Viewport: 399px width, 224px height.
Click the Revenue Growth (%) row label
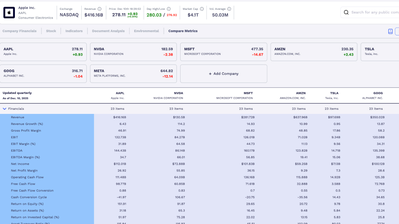(27, 124)
